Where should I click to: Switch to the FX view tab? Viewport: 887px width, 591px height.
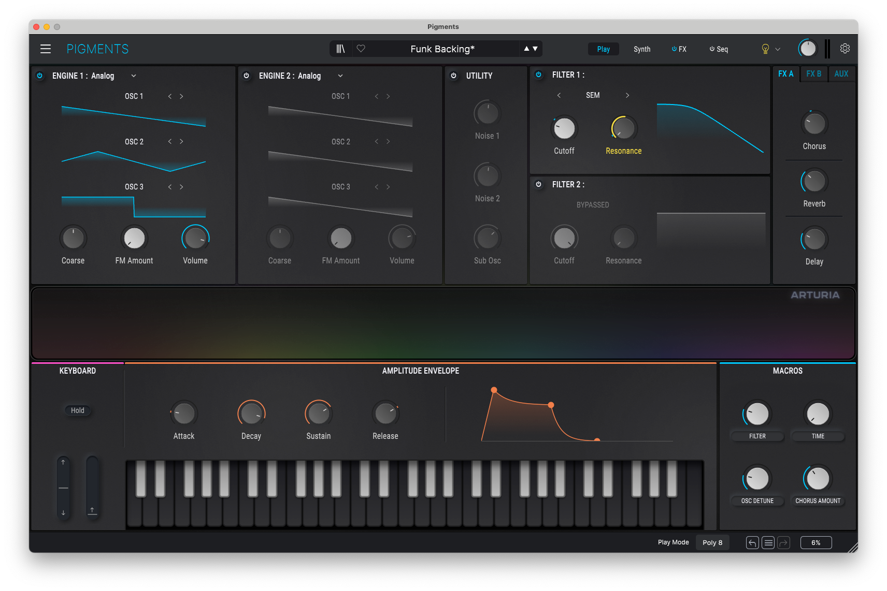pyautogui.click(x=679, y=49)
